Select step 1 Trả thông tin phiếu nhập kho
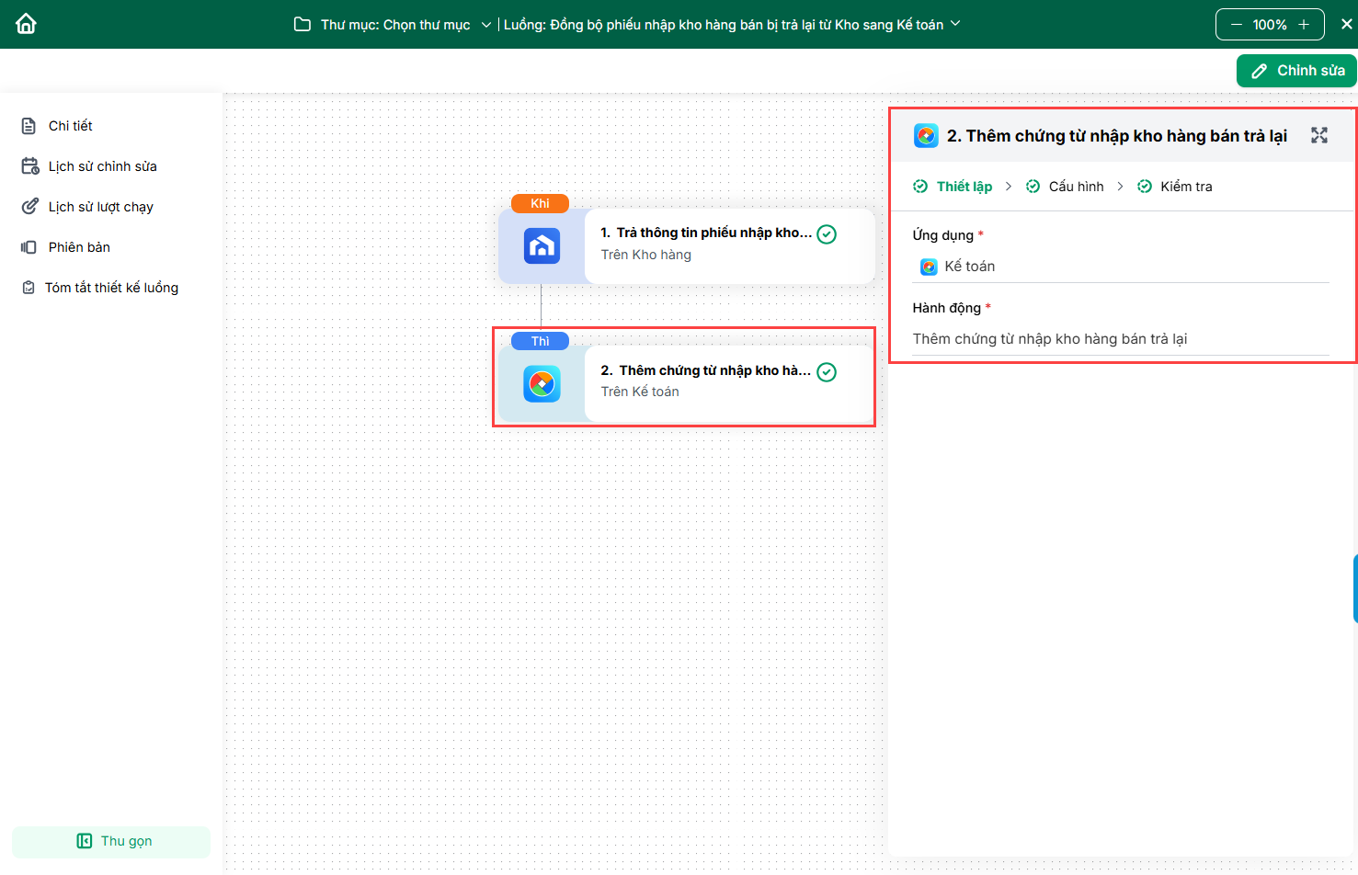 click(x=705, y=244)
